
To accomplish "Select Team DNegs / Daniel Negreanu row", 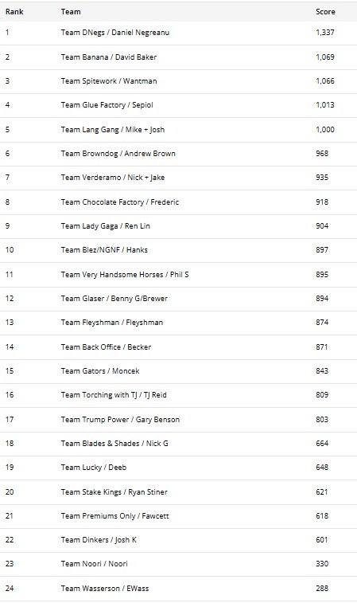I will click(x=178, y=33).
